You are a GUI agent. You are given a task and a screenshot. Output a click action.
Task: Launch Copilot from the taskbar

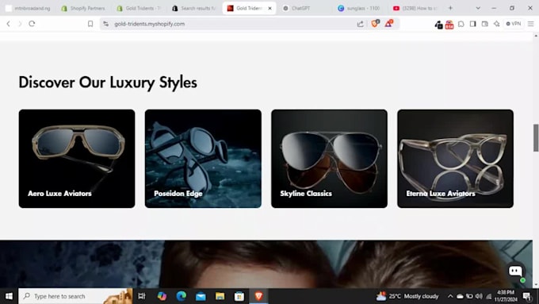[x=162, y=296]
